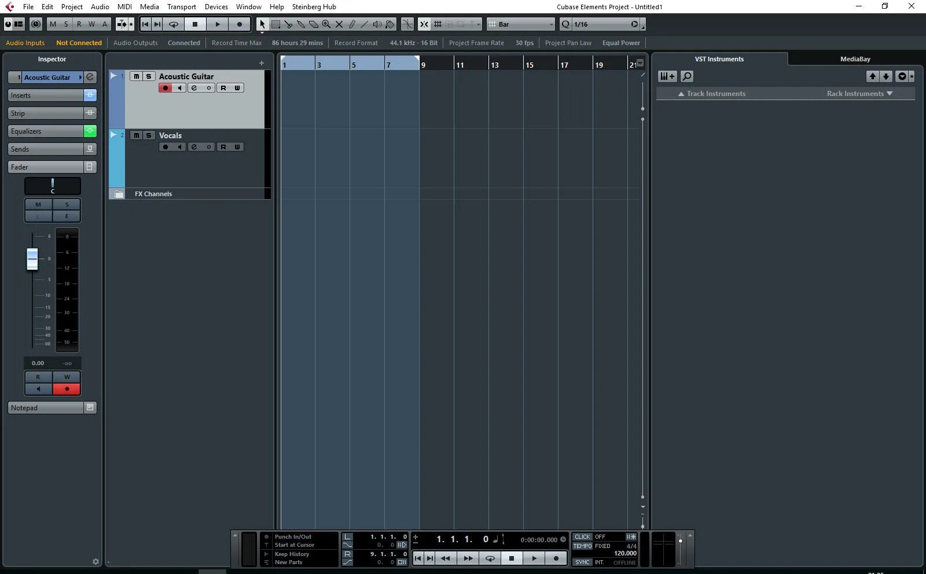Mute the Acoustic Guitar track

coord(136,76)
